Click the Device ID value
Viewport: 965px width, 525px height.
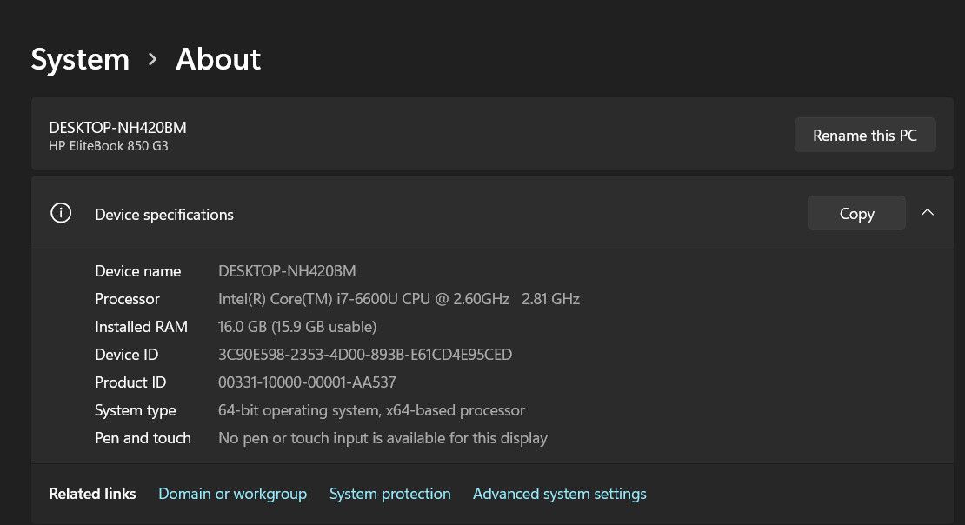pyautogui.click(x=365, y=354)
